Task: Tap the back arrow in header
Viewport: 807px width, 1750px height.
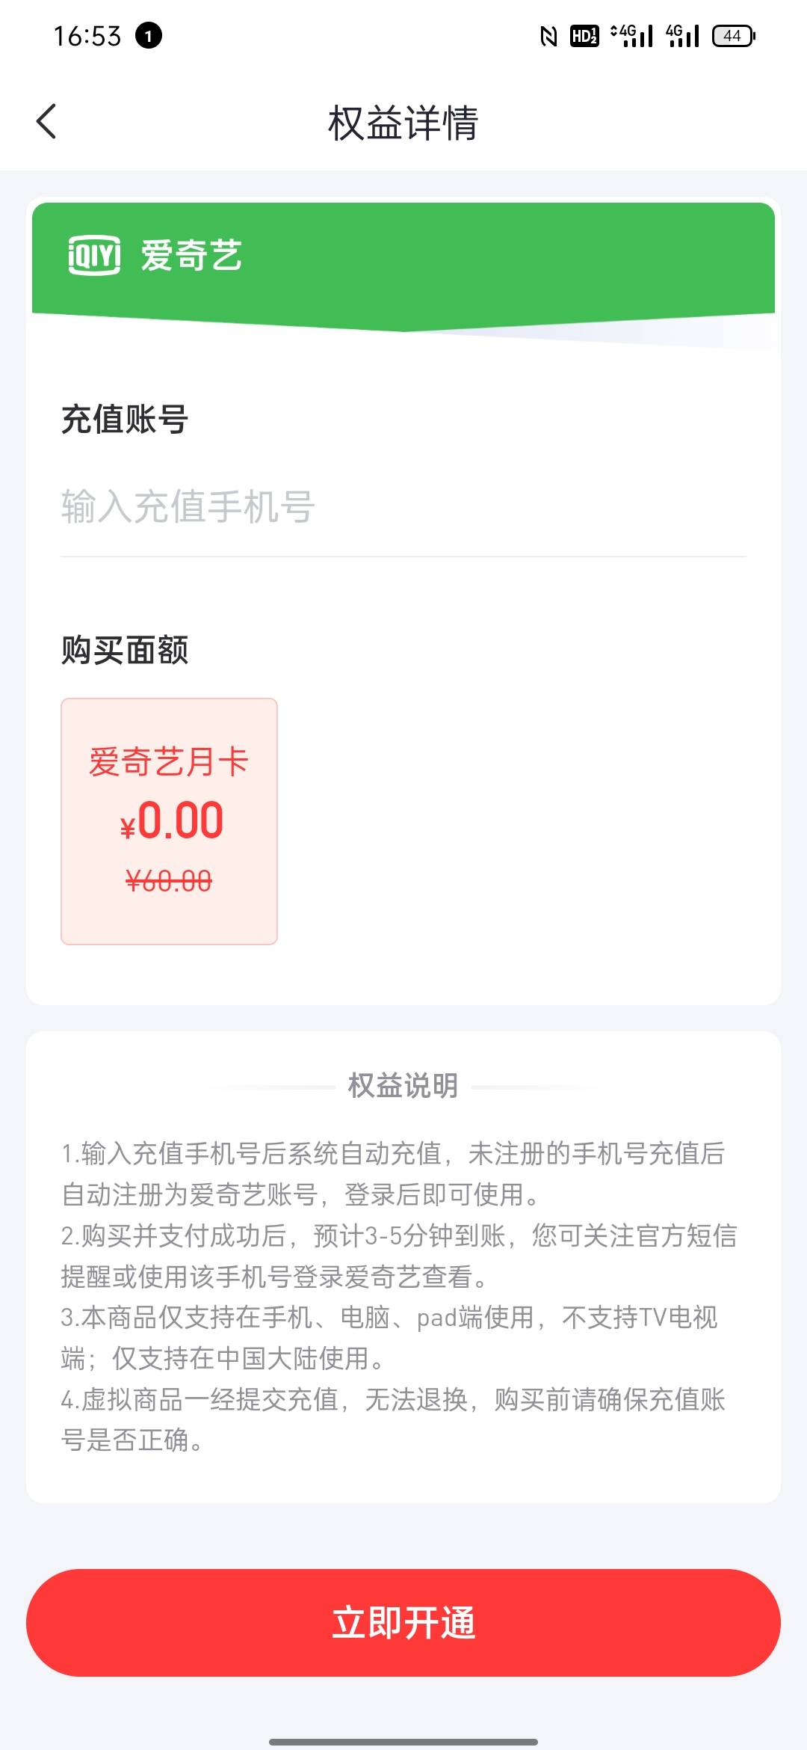Action: pos(46,121)
